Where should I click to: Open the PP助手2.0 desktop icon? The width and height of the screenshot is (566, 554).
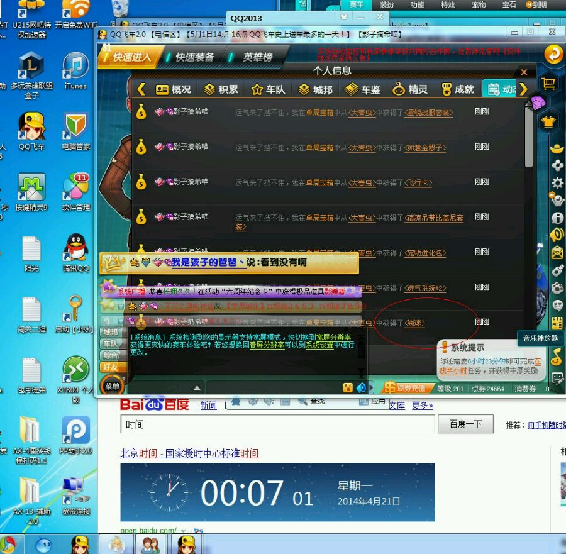[75, 435]
